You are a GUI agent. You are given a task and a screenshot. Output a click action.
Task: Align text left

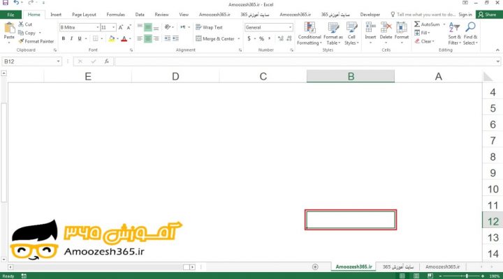[140, 38]
